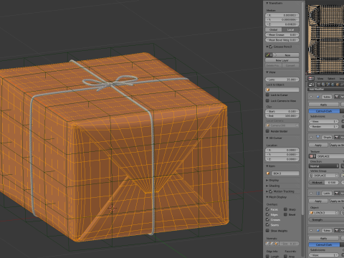
Task: Expand the Display panel
Action: (x=267, y=180)
